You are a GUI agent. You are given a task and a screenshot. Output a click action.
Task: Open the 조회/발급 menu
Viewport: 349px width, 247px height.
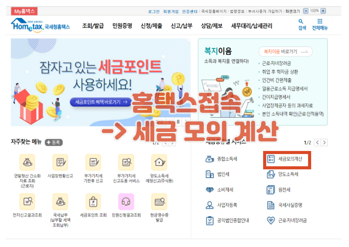pos(93,26)
